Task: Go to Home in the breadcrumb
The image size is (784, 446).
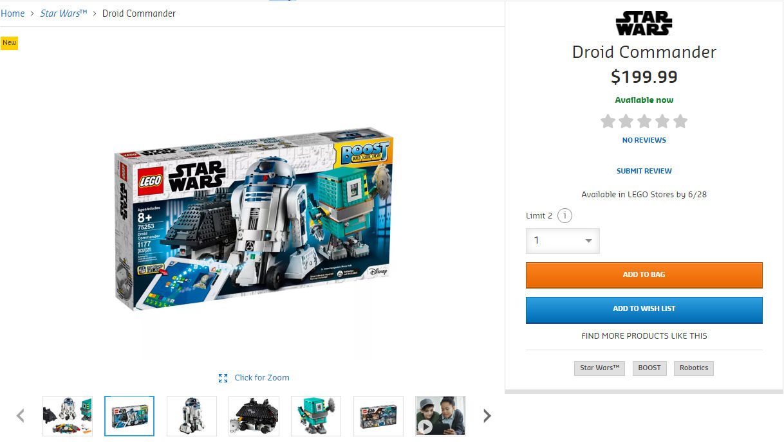Action: 12,13
